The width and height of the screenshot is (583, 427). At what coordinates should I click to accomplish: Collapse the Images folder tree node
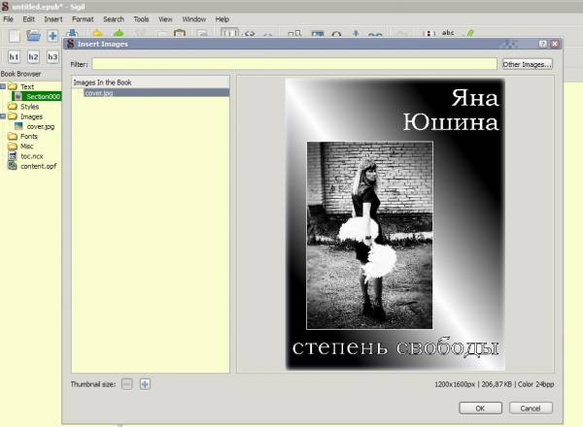click(3, 116)
